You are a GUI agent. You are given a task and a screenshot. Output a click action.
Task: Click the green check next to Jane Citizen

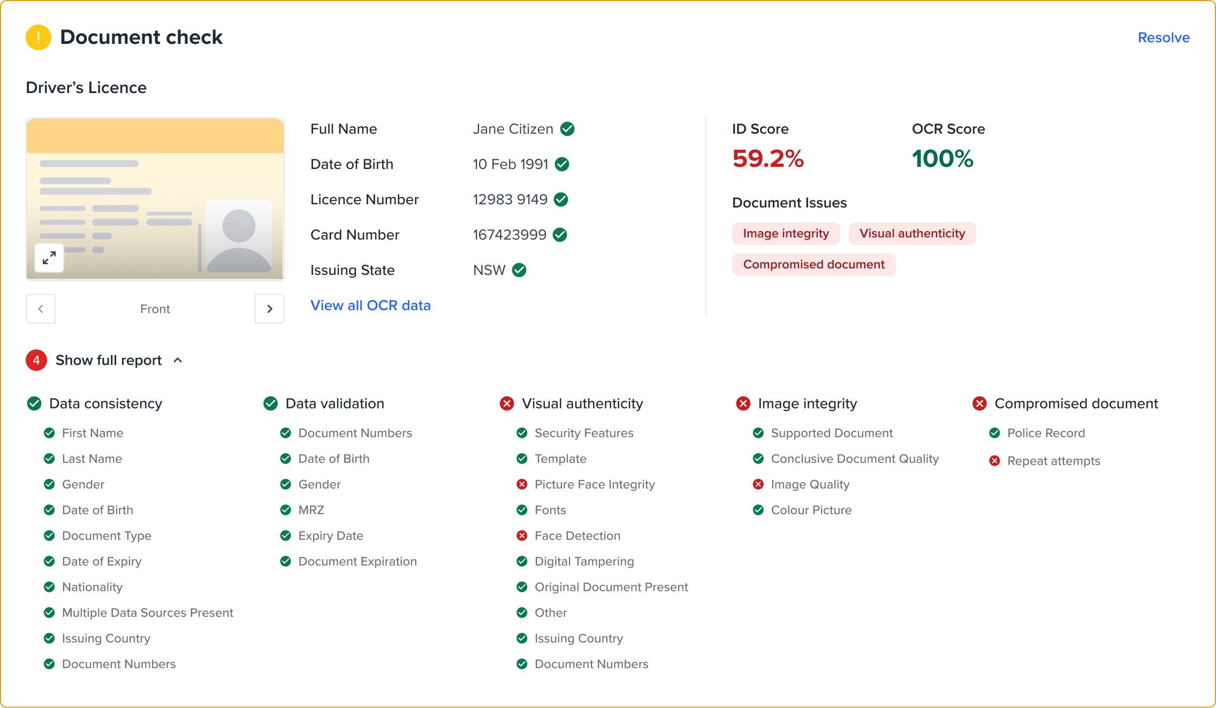pos(567,129)
